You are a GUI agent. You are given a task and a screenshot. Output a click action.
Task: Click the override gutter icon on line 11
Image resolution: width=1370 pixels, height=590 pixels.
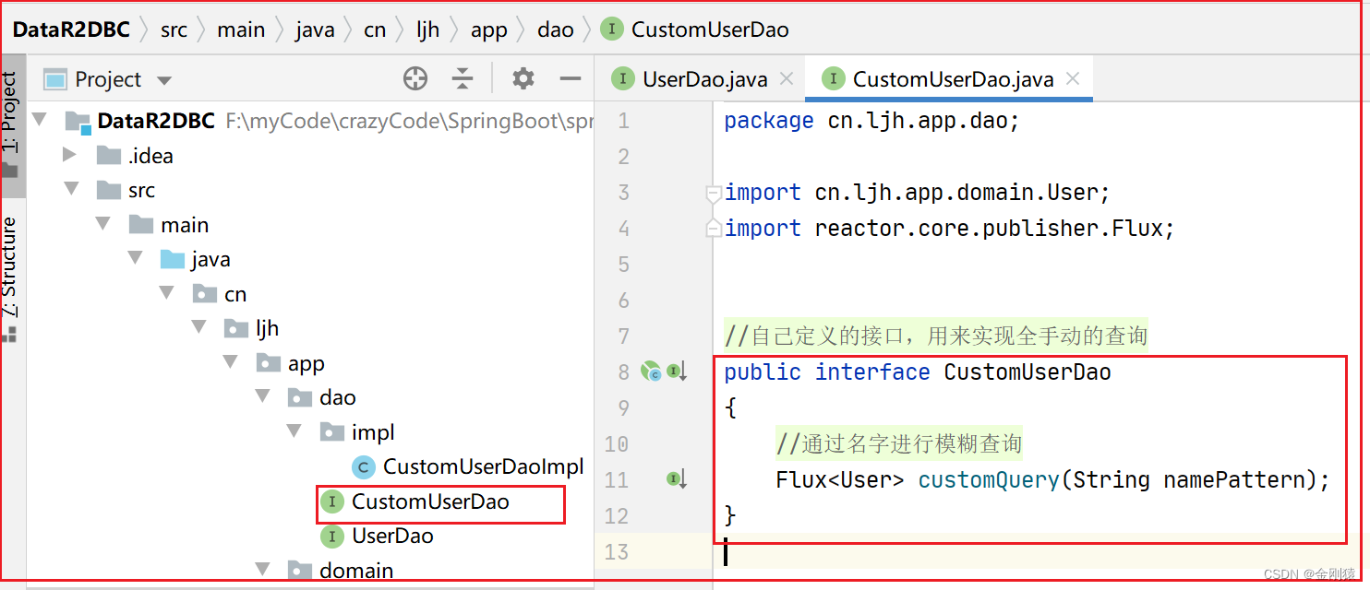(x=676, y=479)
